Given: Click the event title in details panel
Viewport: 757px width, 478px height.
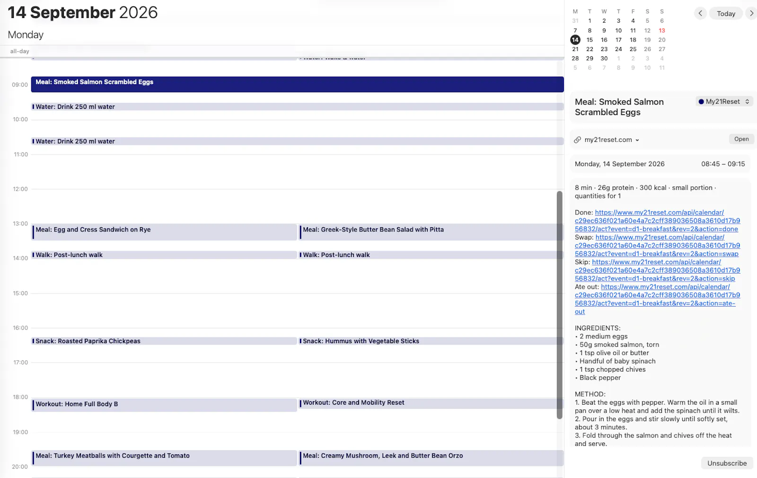Looking at the screenshot, I should 619,107.
